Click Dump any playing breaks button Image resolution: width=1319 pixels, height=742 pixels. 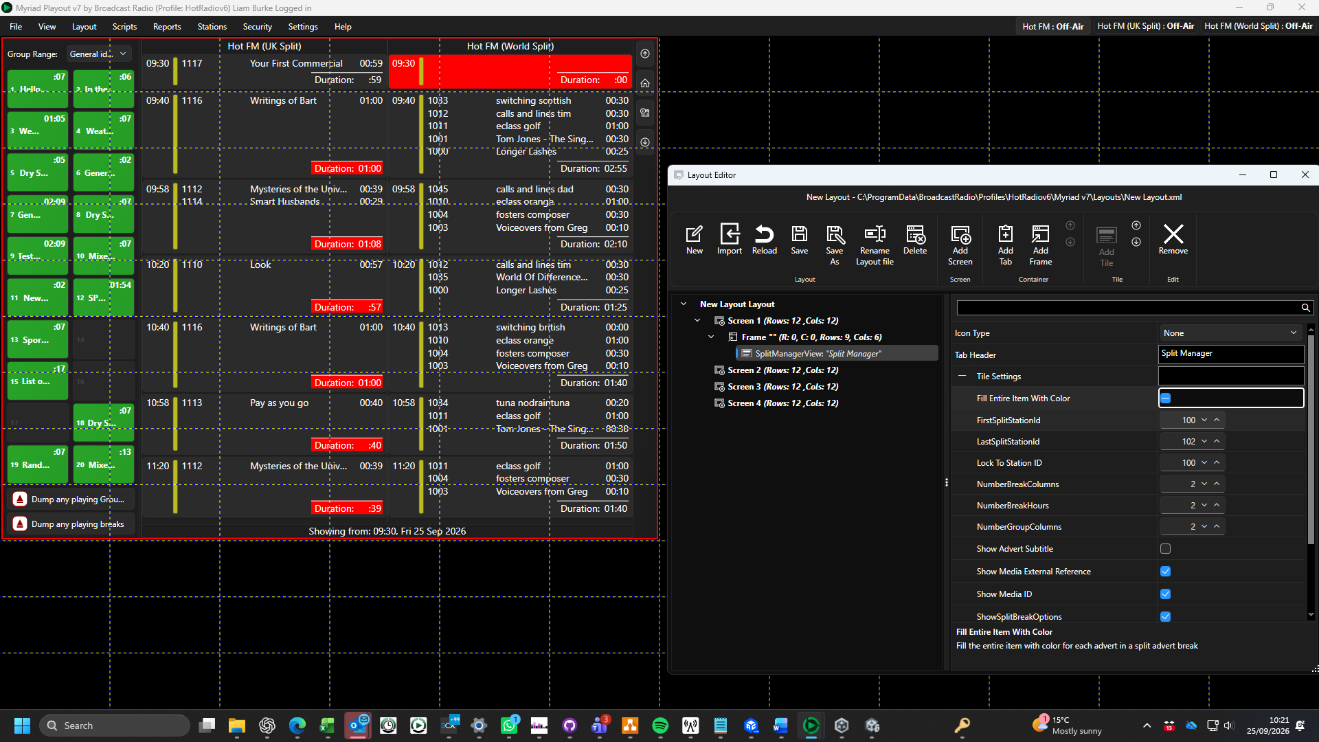[x=71, y=524]
